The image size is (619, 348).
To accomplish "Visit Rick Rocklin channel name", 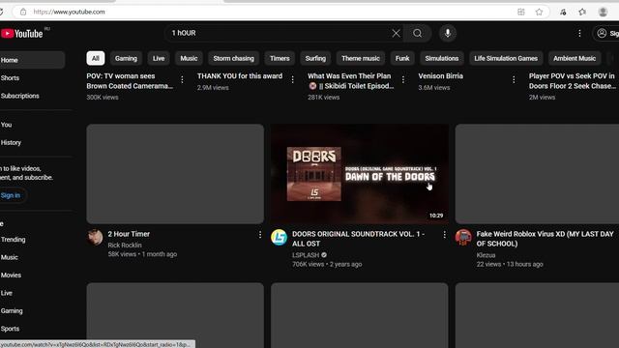I will point(125,245).
